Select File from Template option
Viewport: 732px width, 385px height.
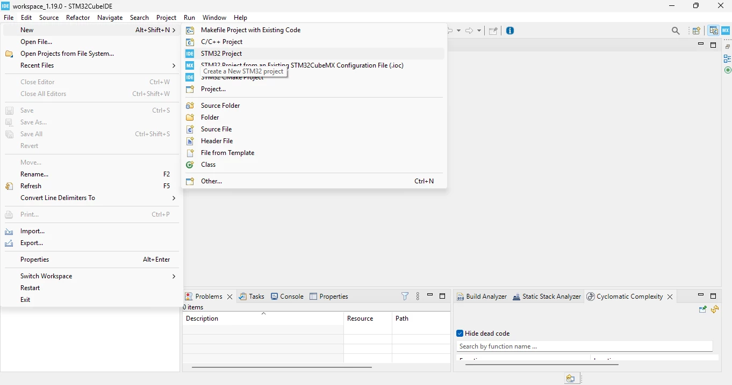[314, 153]
